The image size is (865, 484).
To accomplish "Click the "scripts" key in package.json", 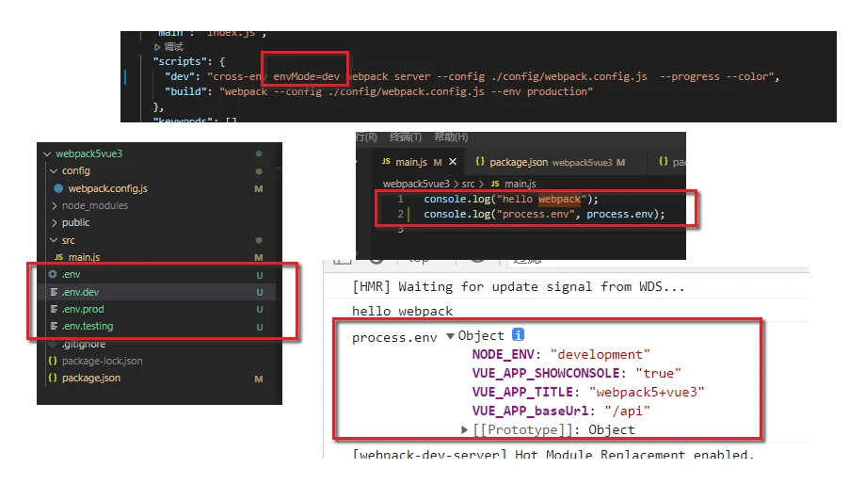I will point(180,61).
